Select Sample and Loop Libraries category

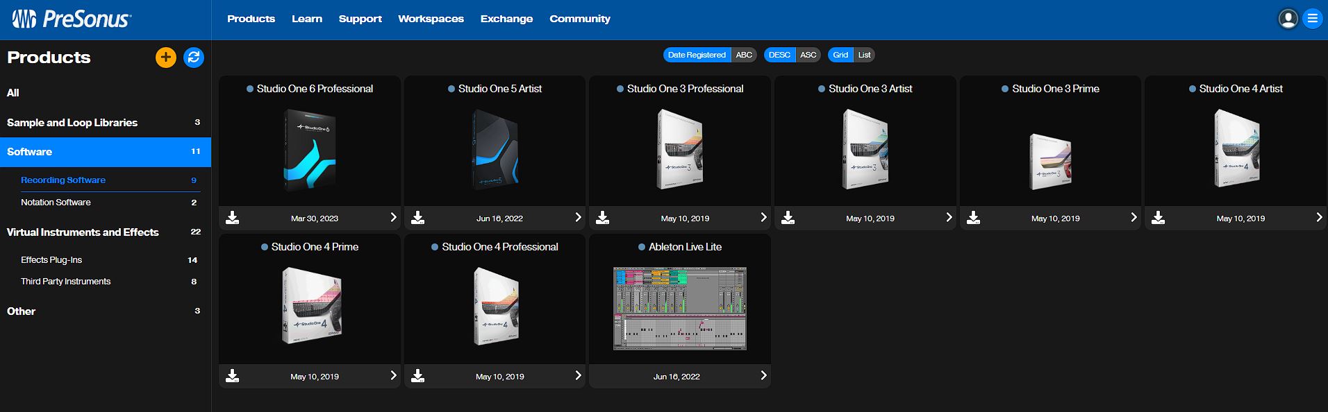(x=106, y=123)
